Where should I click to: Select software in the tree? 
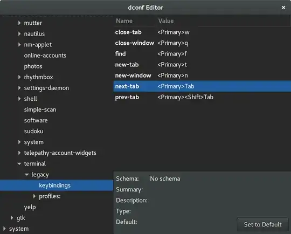[x=36, y=120]
